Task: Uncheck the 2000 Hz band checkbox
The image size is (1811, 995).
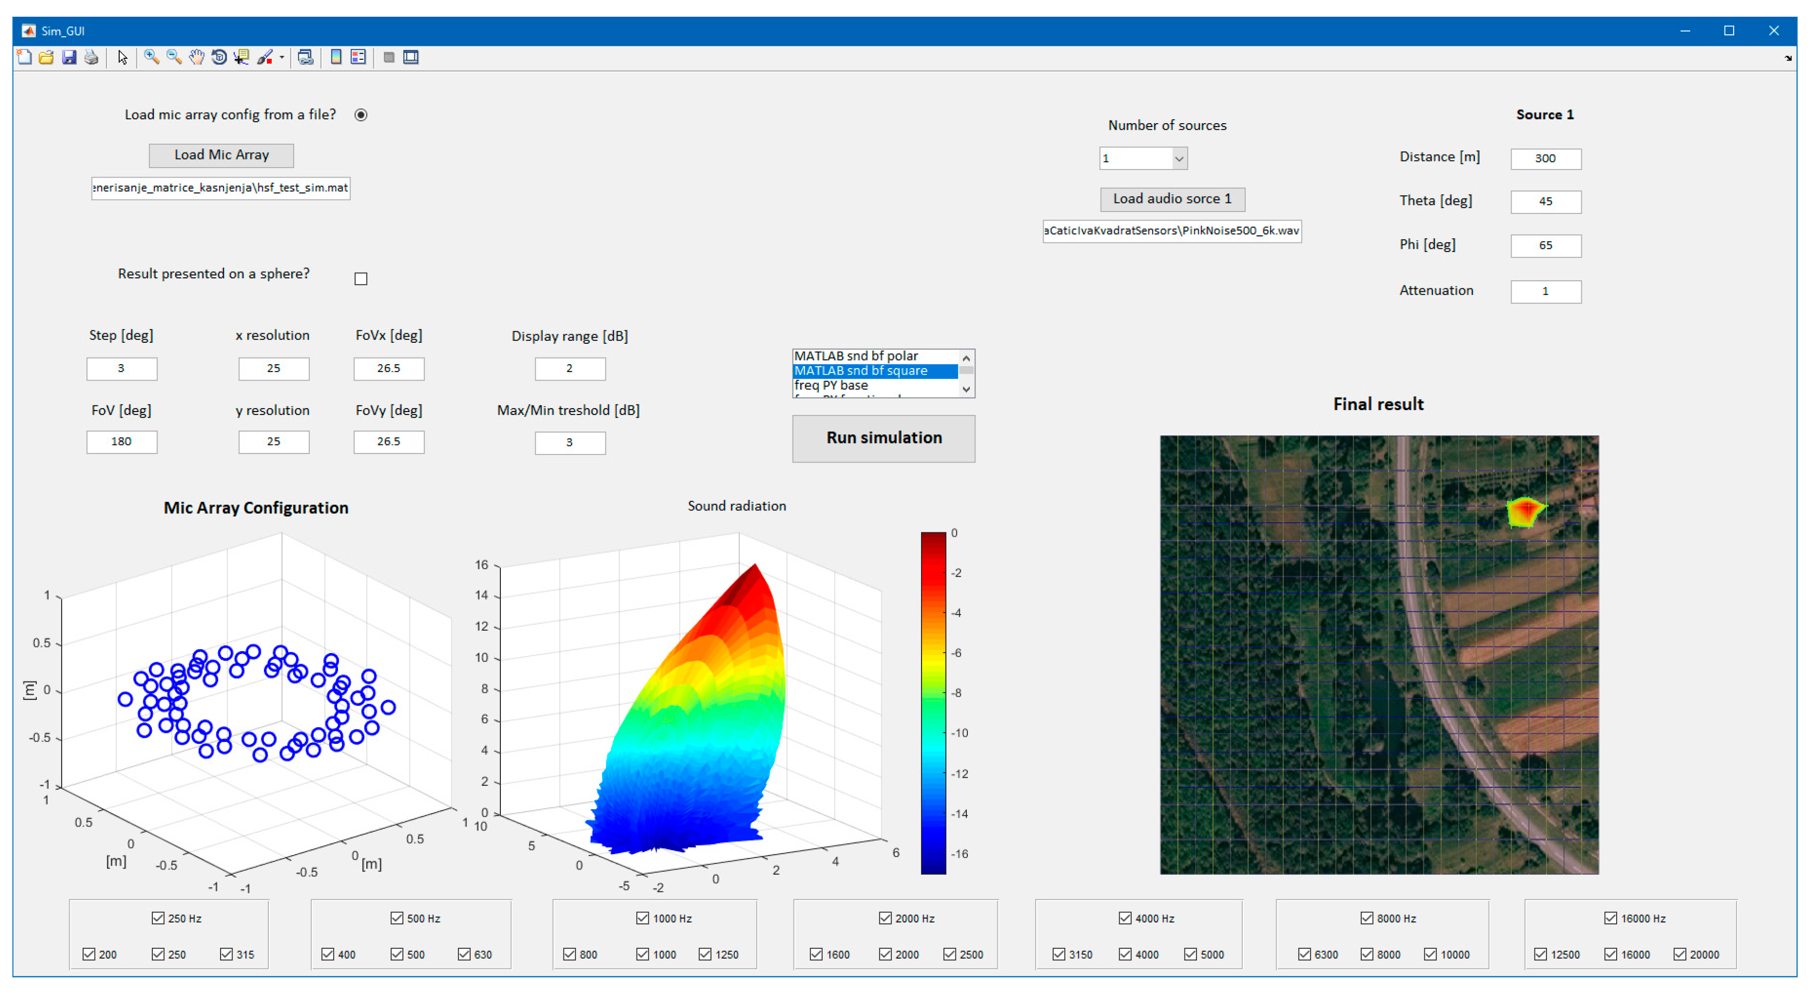Action: 884,918
